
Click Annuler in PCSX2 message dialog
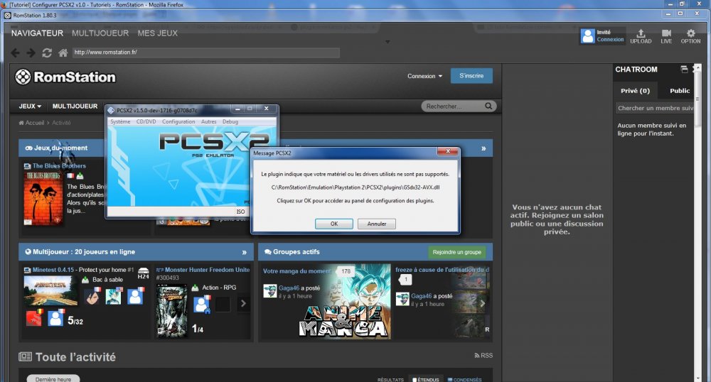click(x=376, y=224)
